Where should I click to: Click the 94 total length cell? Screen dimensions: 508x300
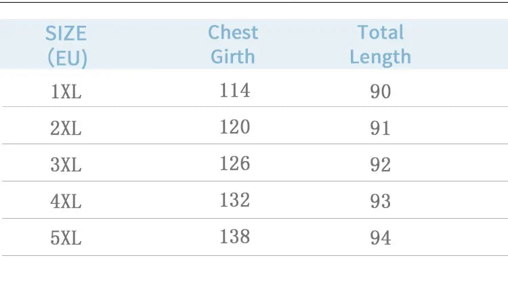point(381,238)
